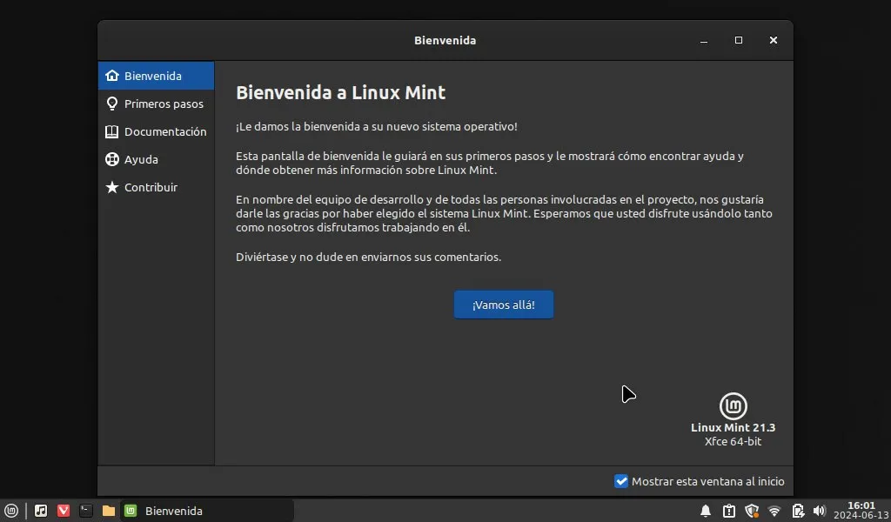Go to the Contribuir section
This screenshot has height=522, width=891.
pyautogui.click(x=156, y=187)
